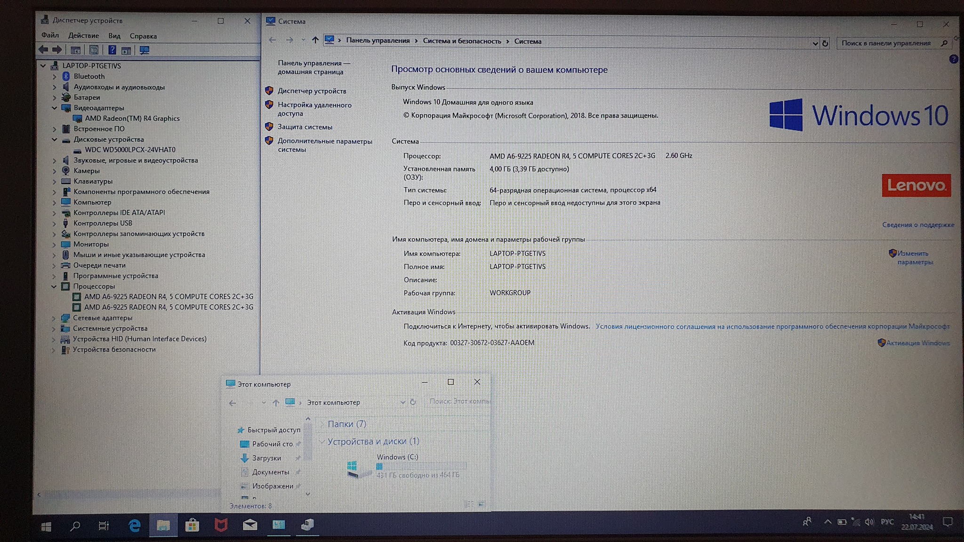This screenshot has height=542, width=964.
Task: Click the Device Manager help toolbar icon
Action: point(112,50)
